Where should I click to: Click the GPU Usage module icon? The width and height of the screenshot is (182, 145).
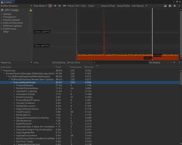tap(2, 10)
